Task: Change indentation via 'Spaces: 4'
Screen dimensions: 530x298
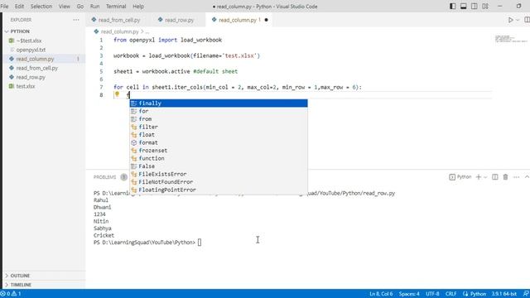Action: (409, 294)
